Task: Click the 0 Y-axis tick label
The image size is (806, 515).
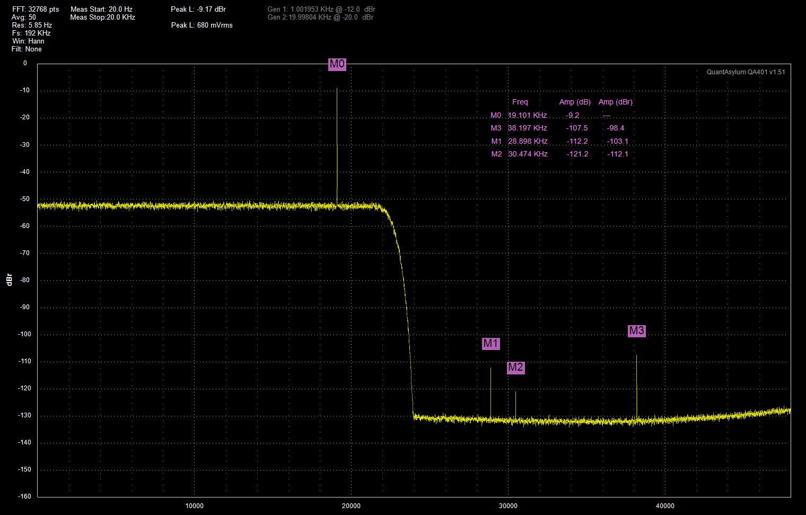Action: coord(25,63)
